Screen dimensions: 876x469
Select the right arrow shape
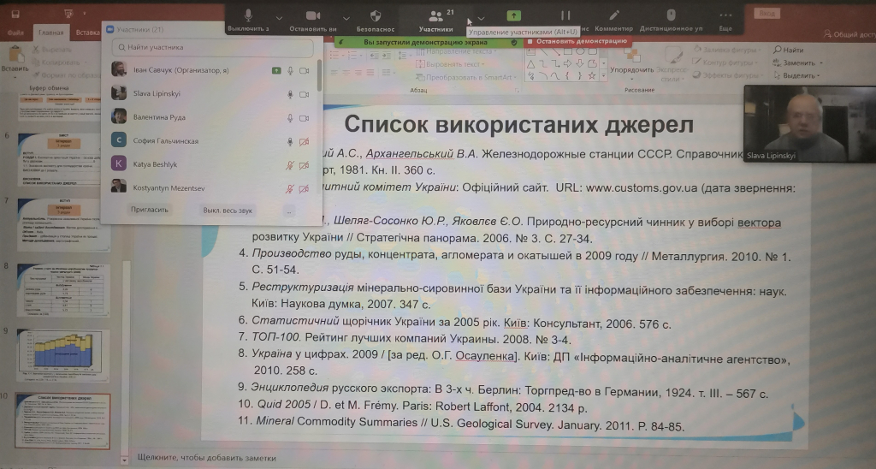(x=568, y=64)
